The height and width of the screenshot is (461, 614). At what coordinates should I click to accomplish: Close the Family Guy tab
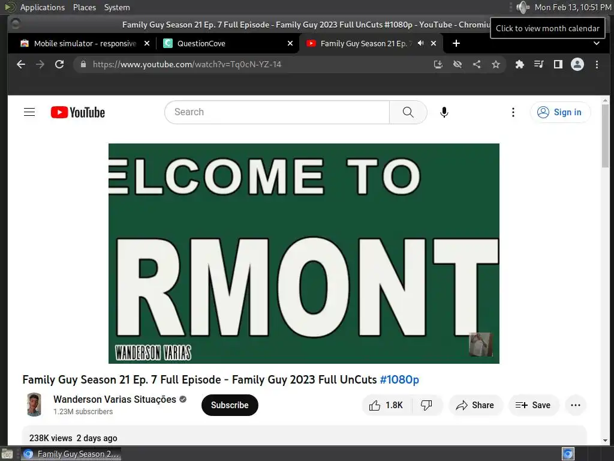434,43
